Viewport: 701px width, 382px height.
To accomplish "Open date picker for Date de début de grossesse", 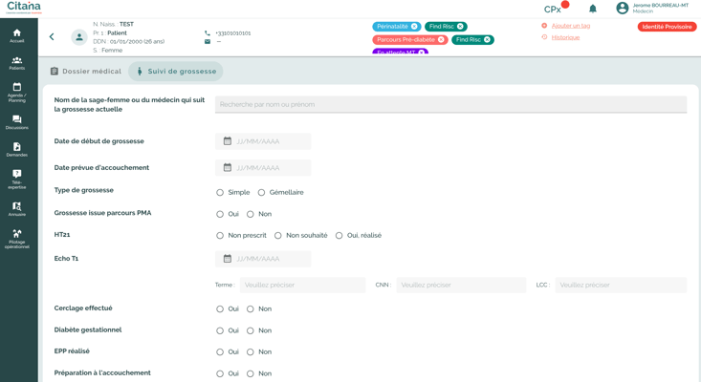I will click(228, 141).
